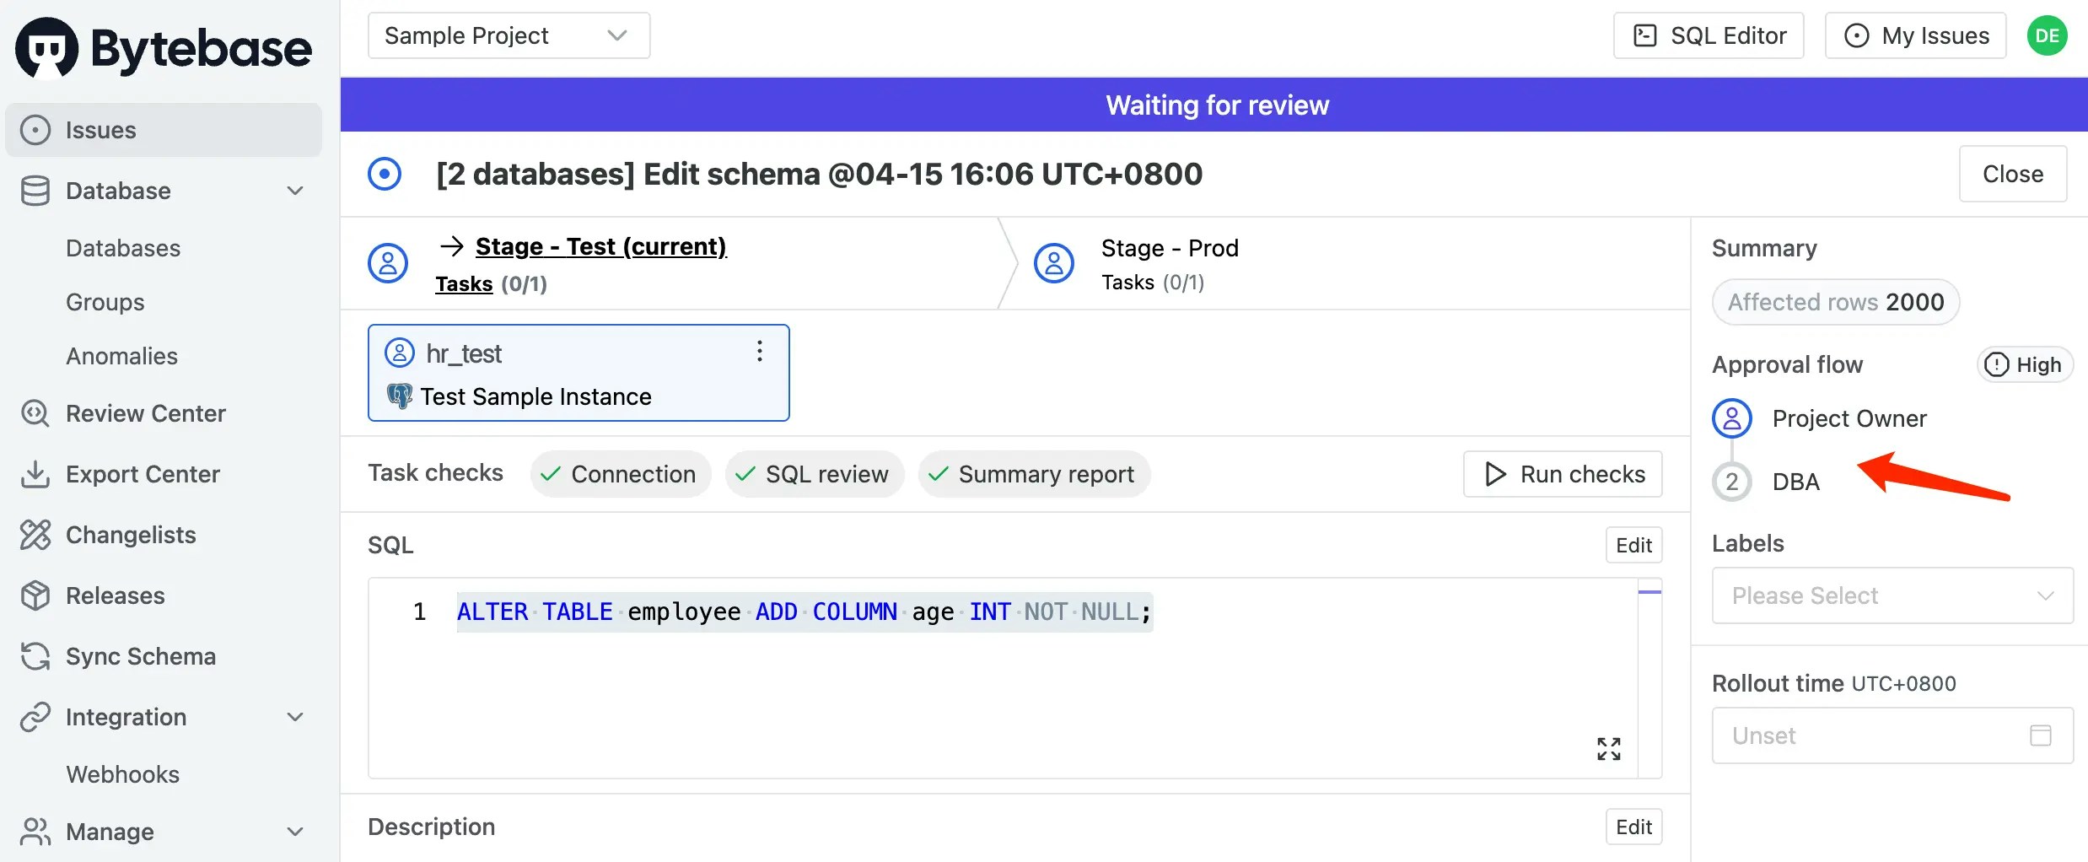
Task: Open the SQL Editor
Action: [1709, 35]
